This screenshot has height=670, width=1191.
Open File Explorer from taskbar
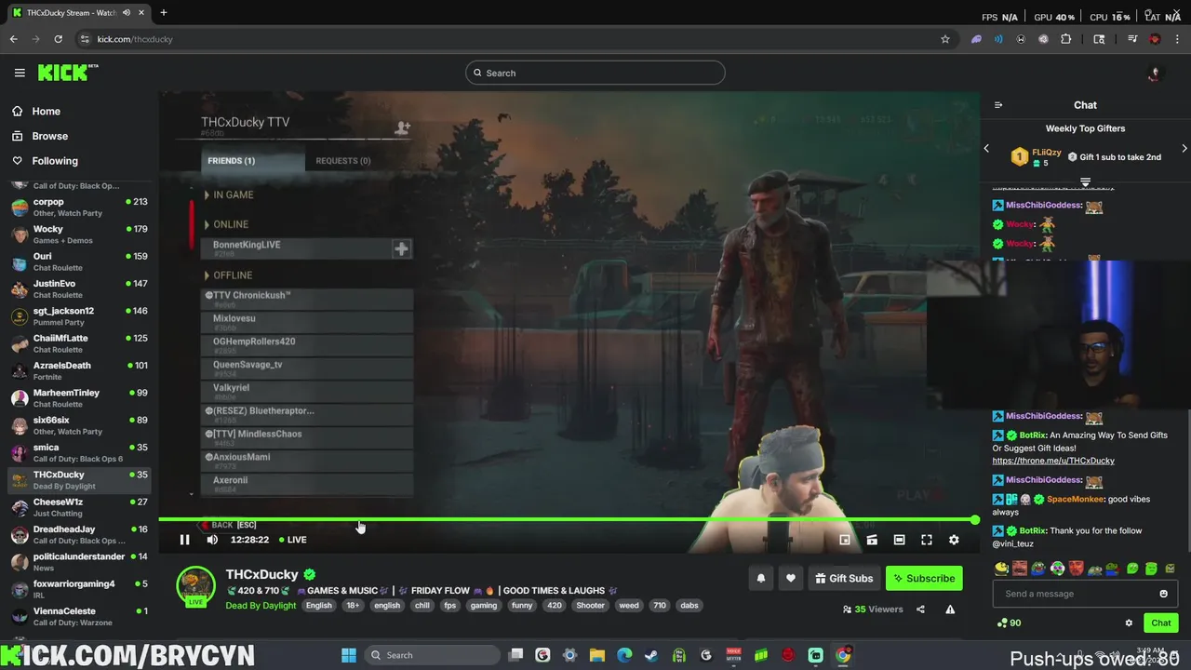point(597,655)
